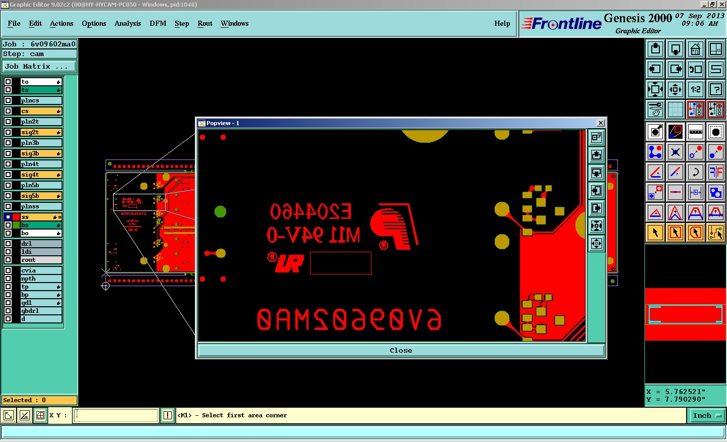Click the Popview pan down icon

coord(596,173)
